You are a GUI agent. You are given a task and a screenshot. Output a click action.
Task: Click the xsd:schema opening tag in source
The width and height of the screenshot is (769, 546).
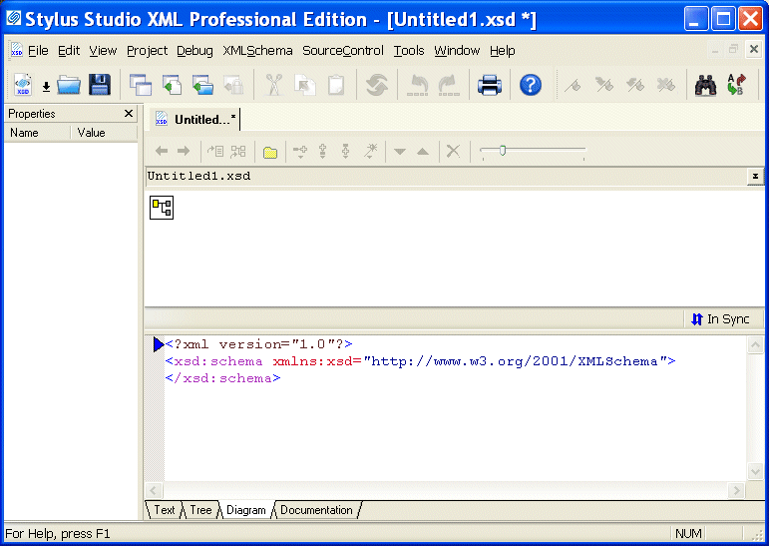[x=214, y=361]
